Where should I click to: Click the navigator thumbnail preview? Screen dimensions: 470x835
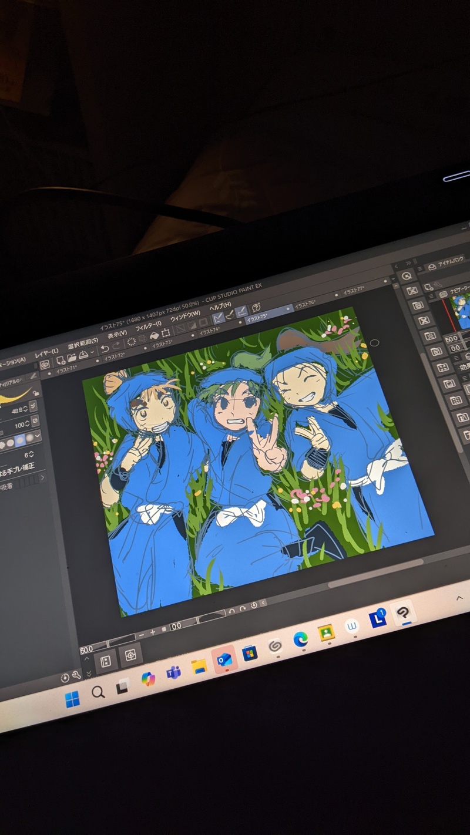coord(461,311)
